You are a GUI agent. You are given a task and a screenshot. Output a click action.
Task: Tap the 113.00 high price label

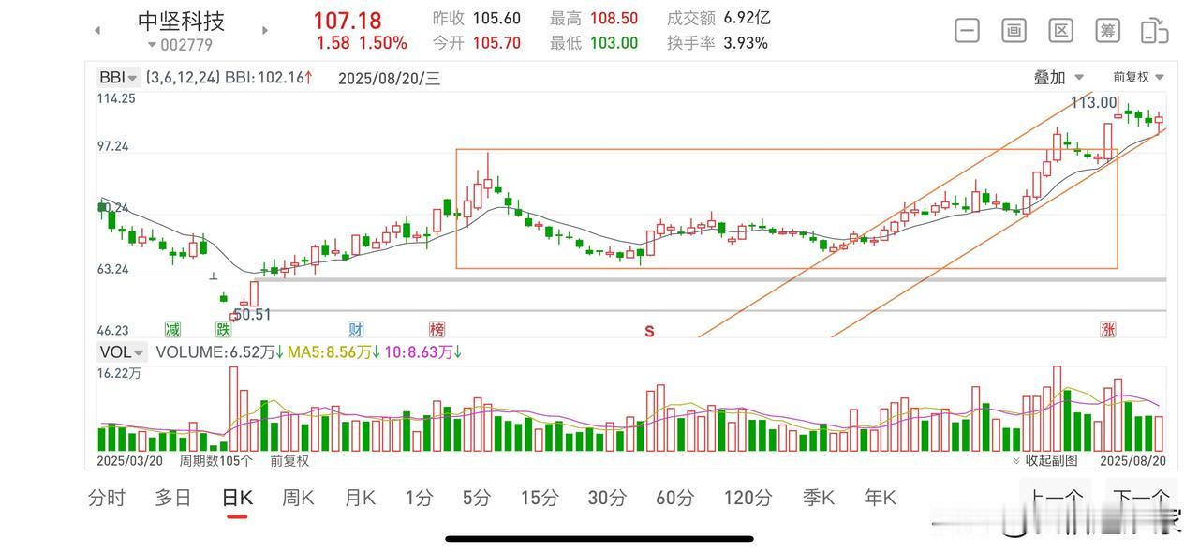pyautogui.click(x=1094, y=102)
